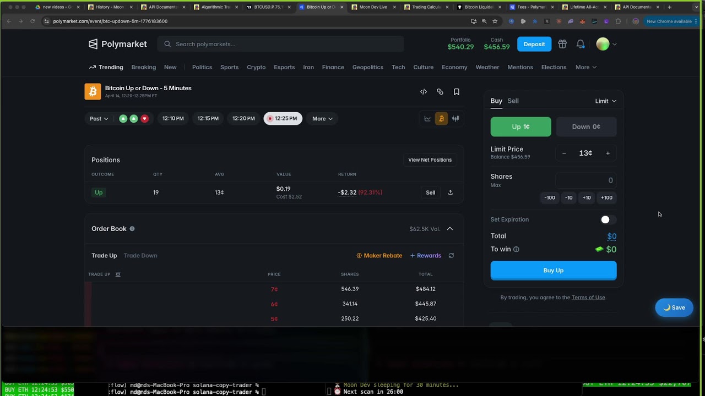Click the Bitcoin market logo
Image resolution: width=705 pixels, height=396 pixels.
point(93,91)
